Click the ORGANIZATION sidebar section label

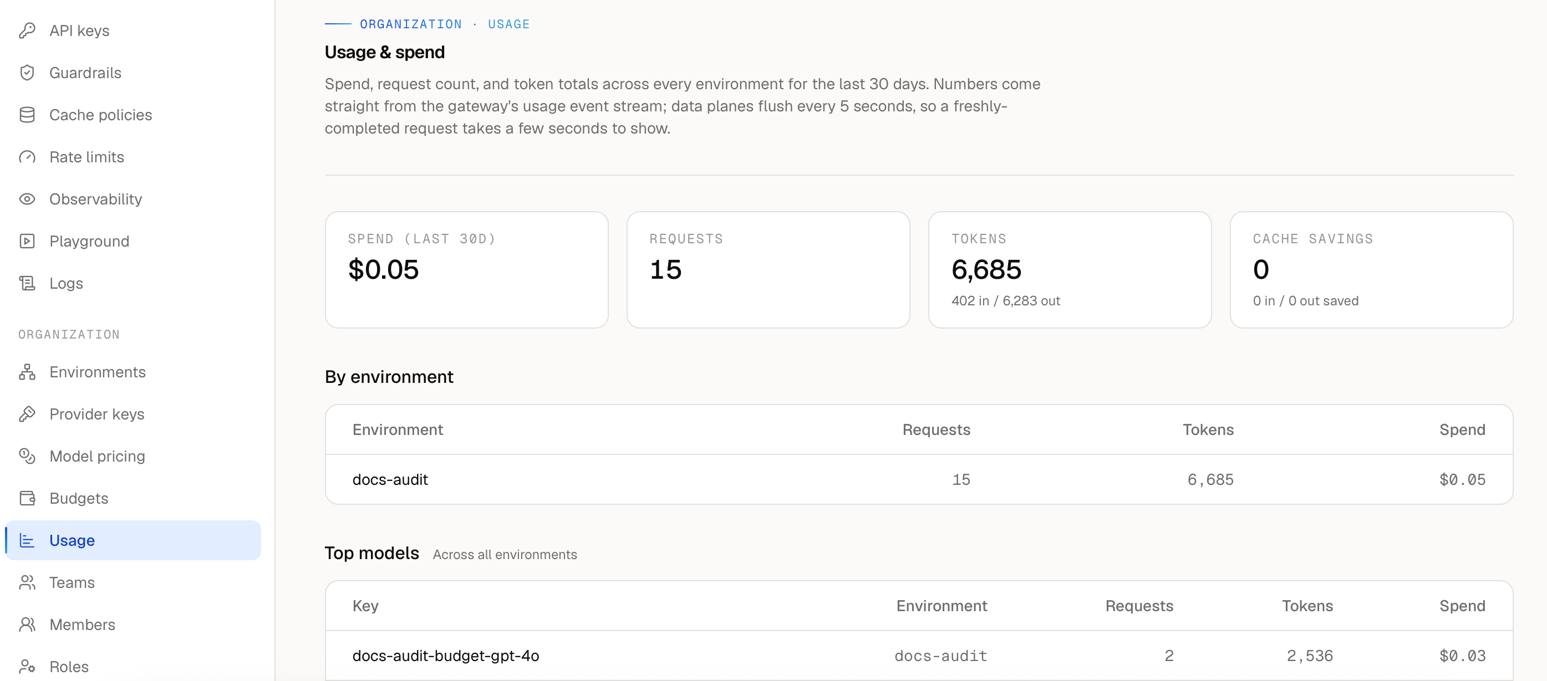[x=69, y=334]
